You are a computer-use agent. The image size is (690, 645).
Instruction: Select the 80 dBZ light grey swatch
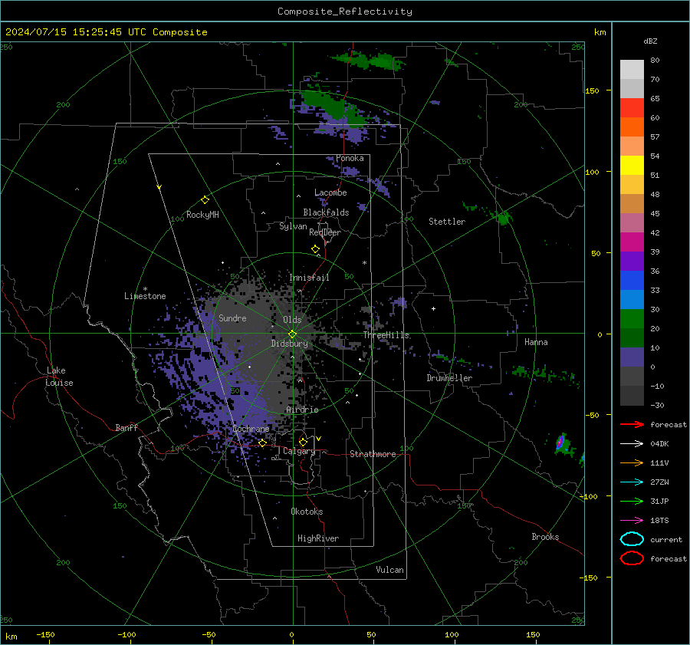(x=632, y=69)
